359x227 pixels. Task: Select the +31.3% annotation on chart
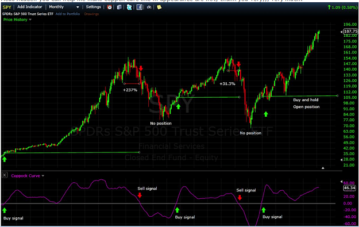click(x=227, y=84)
